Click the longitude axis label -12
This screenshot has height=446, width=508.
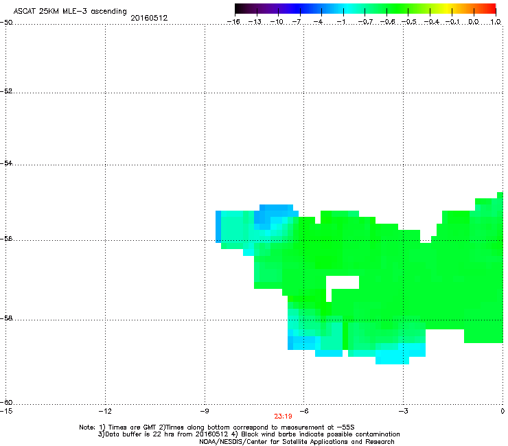105,411
